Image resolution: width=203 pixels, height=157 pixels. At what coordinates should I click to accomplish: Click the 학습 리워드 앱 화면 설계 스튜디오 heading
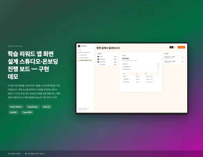33,65
